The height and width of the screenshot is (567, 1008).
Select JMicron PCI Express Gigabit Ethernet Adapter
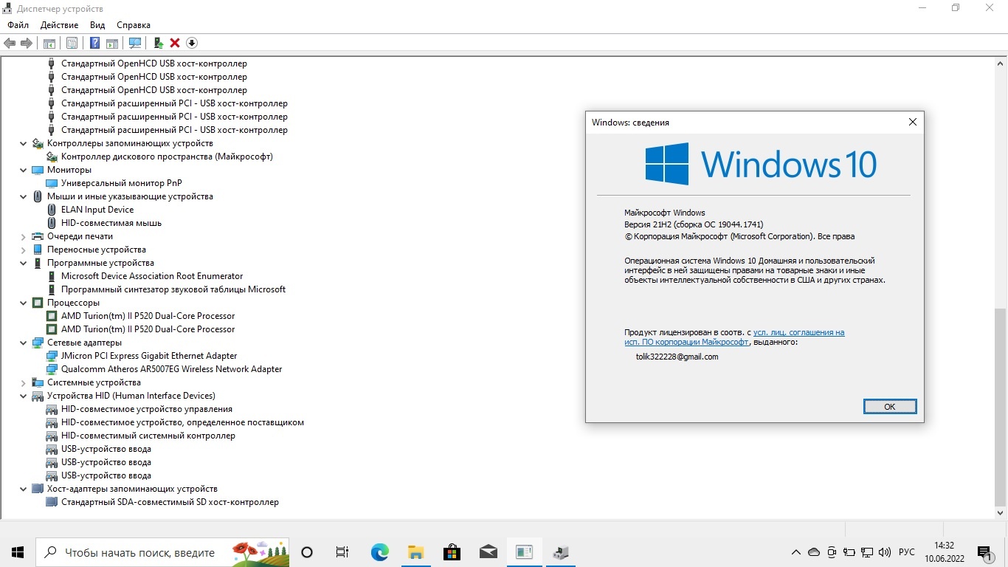(x=149, y=356)
